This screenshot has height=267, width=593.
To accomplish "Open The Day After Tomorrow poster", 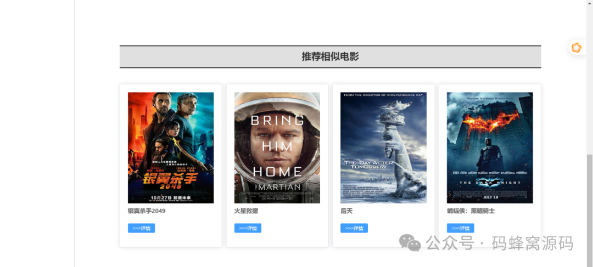I will [x=383, y=147].
